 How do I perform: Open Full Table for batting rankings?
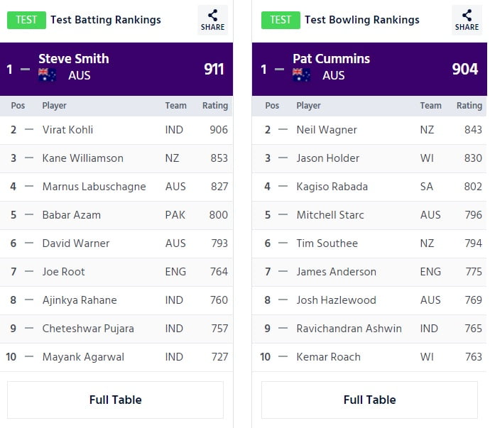point(116,400)
